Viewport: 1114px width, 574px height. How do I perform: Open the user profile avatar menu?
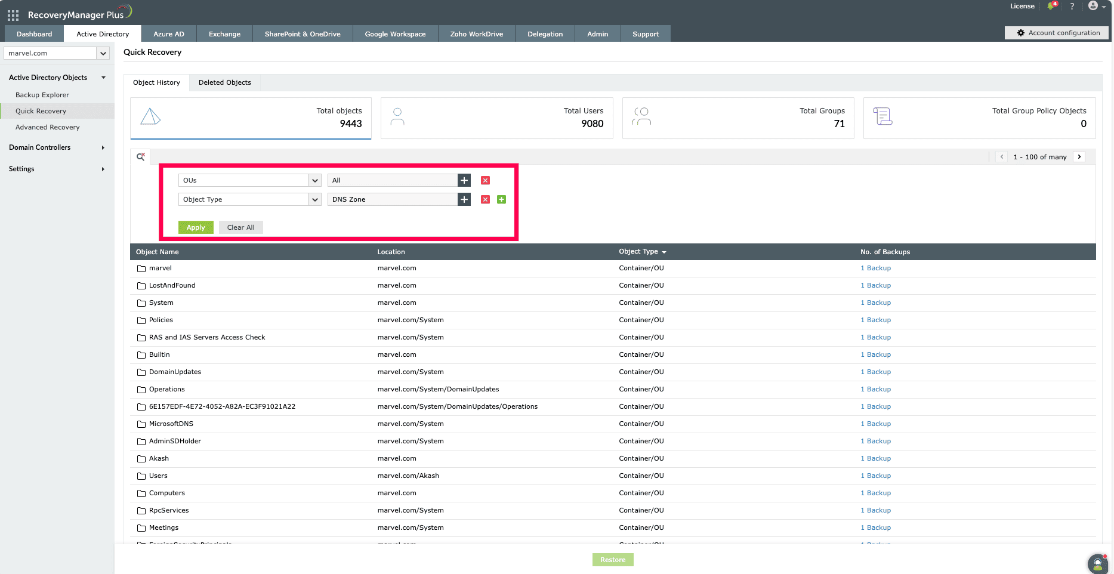pyautogui.click(x=1097, y=6)
